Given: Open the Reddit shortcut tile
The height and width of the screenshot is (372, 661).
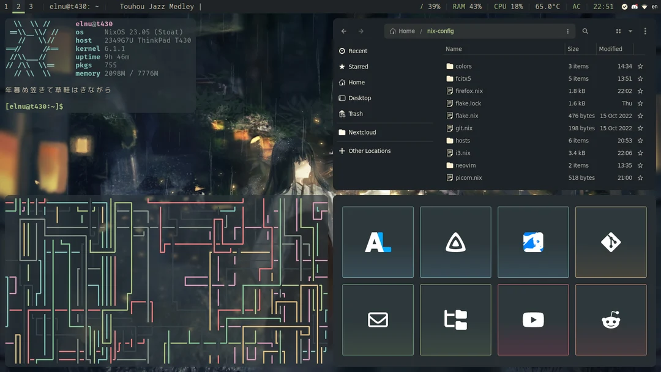Looking at the screenshot, I should click(x=611, y=319).
